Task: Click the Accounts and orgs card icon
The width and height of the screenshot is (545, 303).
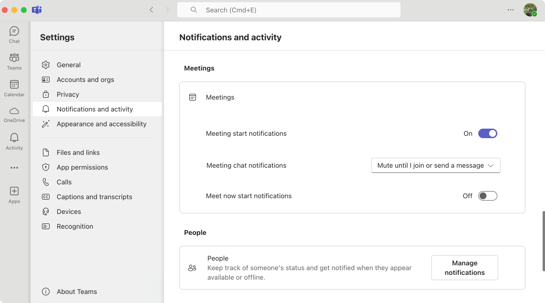Action: point(46,80)
